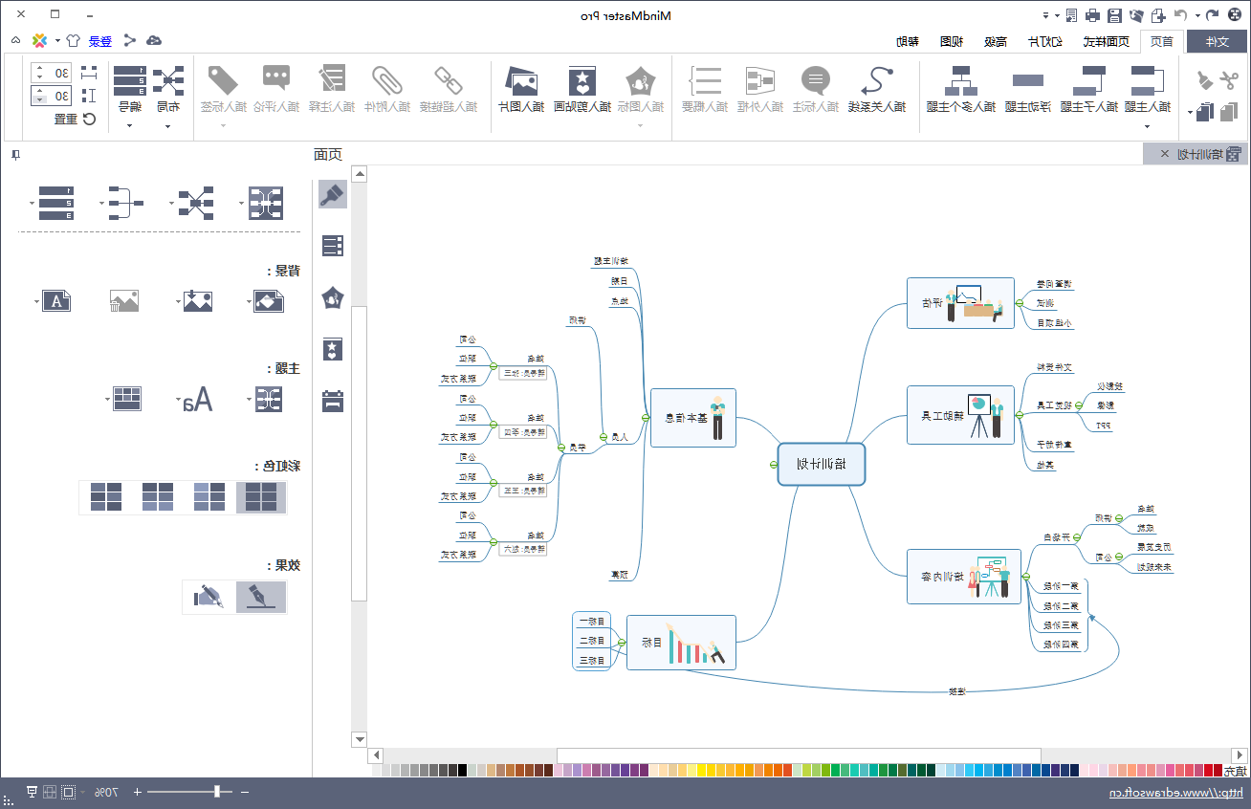Viewport: 1251px width, 809px height.
Task: Open the 布局 layout dropdown in ribbon
Action: click(x=167, y=125)
